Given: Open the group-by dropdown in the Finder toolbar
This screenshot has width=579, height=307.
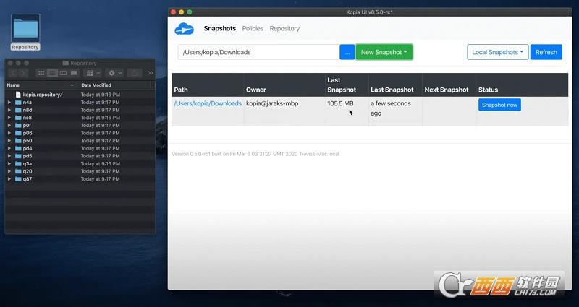Looking at the screenshot, I should [92, 73].
